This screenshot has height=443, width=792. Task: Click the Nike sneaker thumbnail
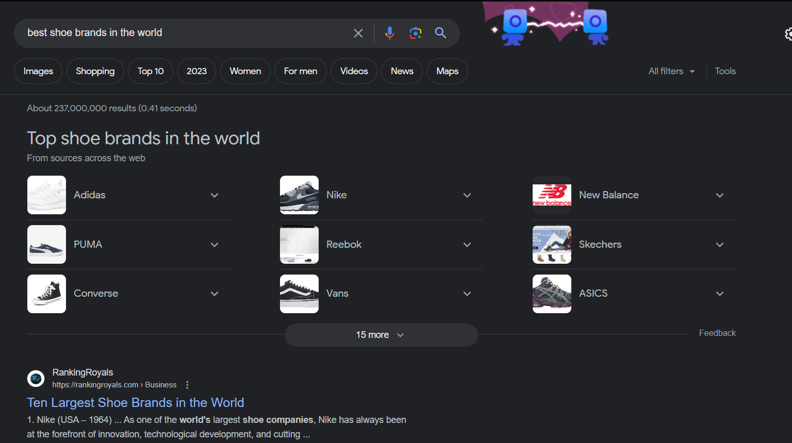[x=299, y=195]
